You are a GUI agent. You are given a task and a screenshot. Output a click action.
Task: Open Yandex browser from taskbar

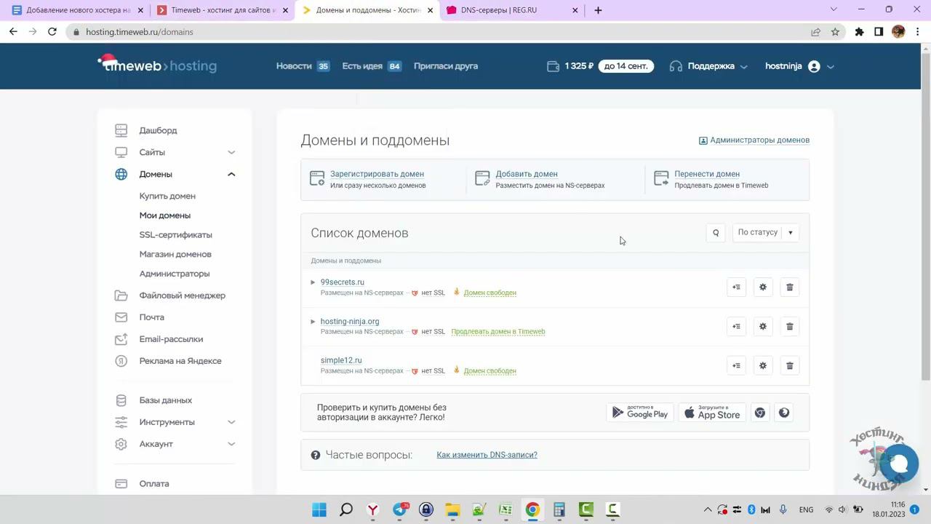[372, 510]
